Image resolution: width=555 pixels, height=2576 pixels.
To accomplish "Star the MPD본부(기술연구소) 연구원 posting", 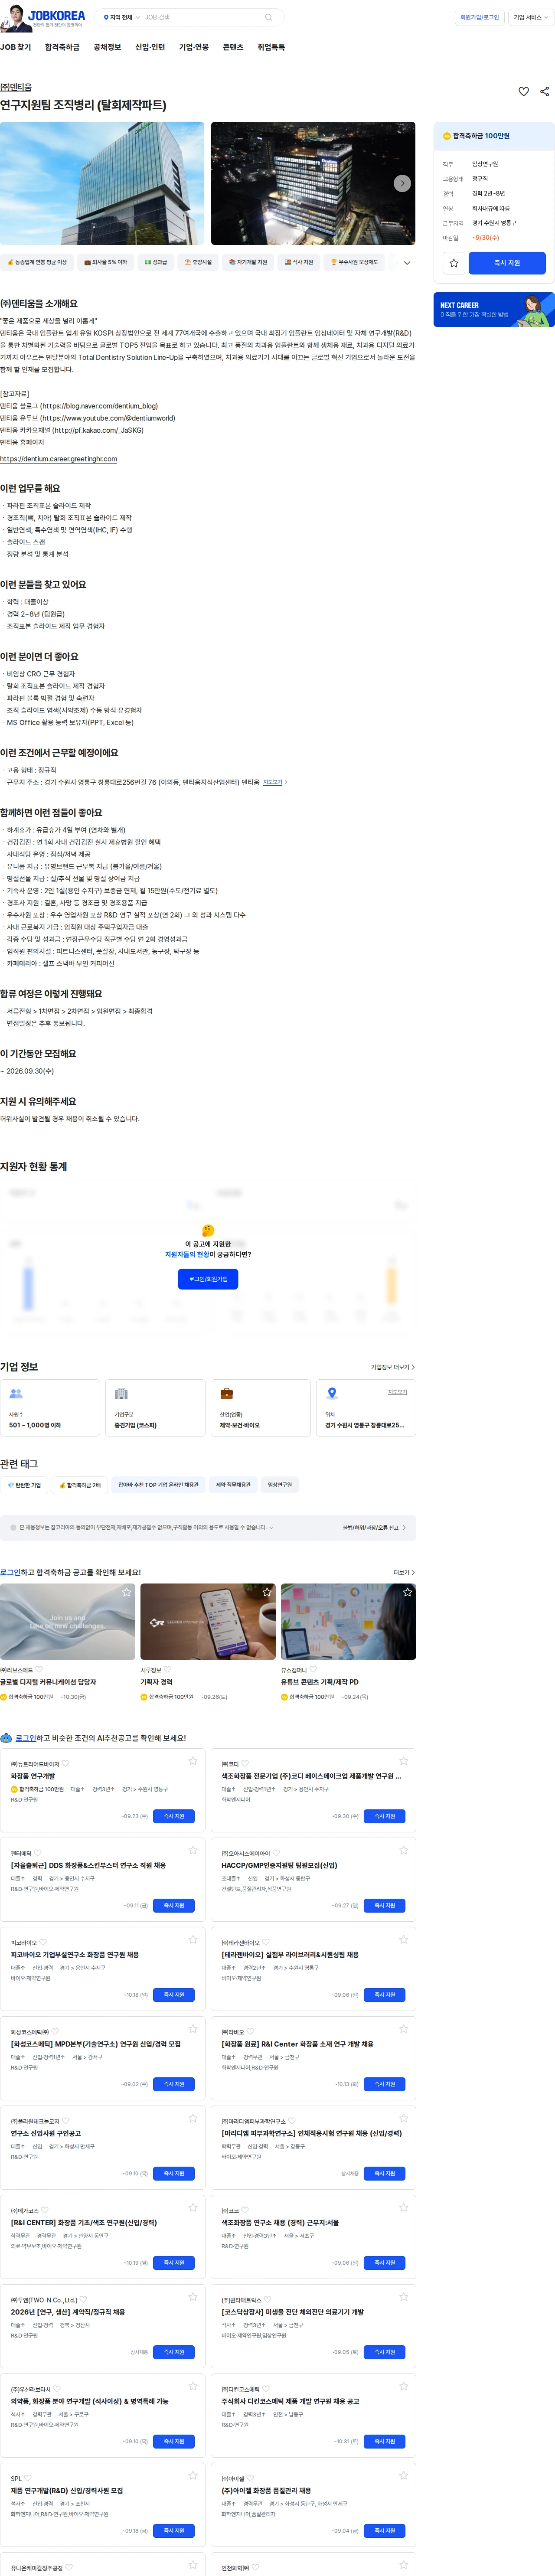I will (x=193, y=2029).
